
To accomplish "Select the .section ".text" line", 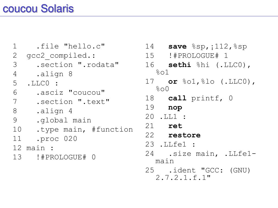I will point(73,102).
